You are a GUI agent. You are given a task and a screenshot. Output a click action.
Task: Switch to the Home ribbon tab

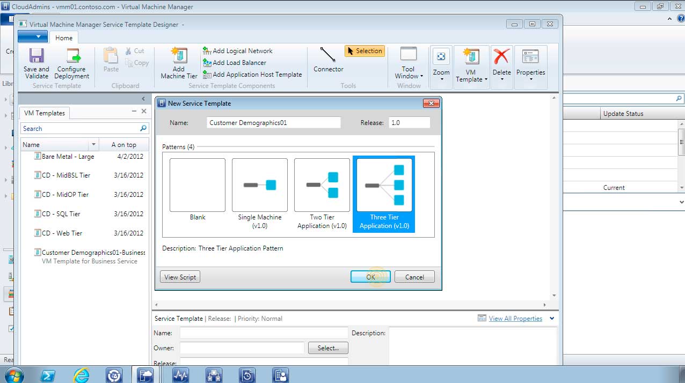pos(64,38)
